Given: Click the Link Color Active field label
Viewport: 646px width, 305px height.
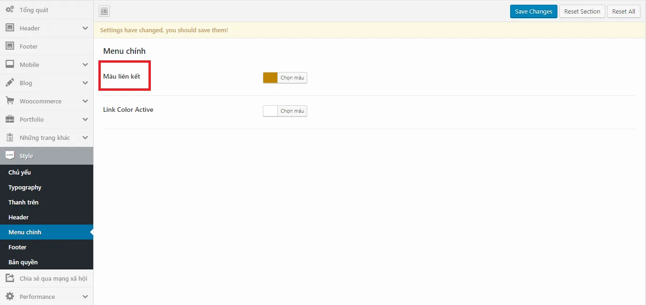Looking at the screenshot, I should pyautogui.click(x=128, y=109).
